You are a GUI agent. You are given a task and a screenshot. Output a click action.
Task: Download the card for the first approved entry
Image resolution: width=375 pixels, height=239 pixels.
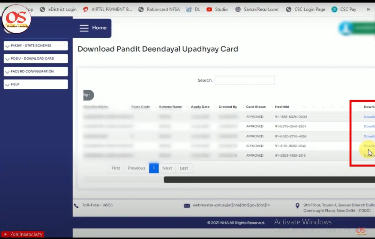[x=370, y=116]
